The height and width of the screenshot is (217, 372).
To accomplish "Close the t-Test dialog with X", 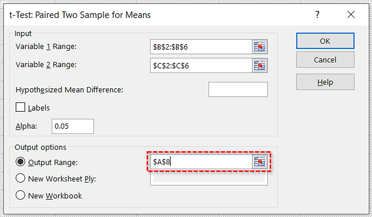I will click(351, 15).
